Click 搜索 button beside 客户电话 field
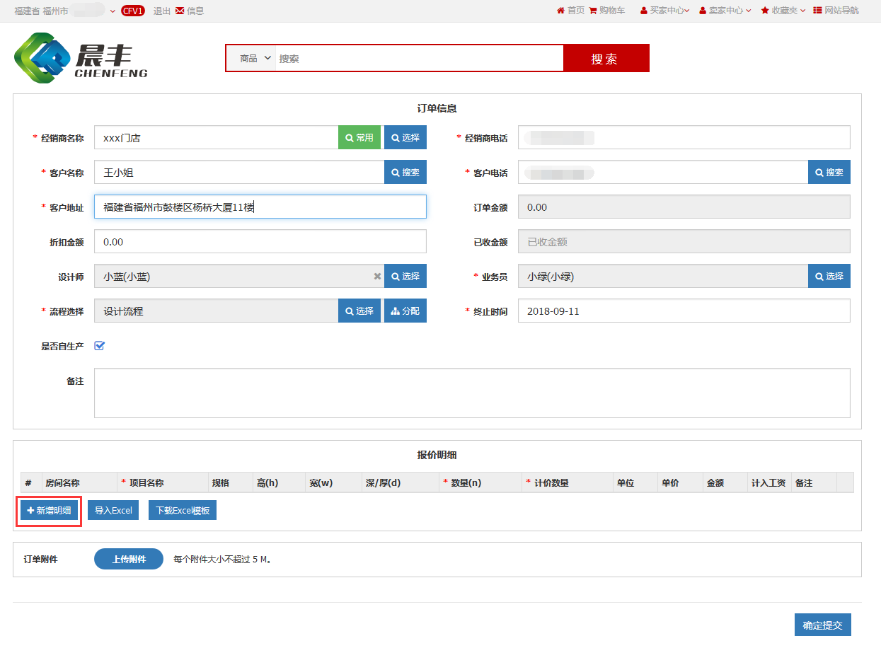 [x=829, y=172]
